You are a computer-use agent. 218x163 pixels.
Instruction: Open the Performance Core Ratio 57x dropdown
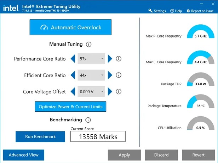point(91,59)
